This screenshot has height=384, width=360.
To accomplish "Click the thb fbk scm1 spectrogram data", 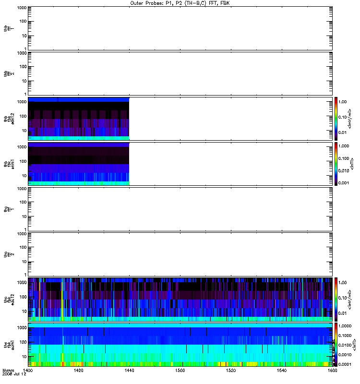I will (79, 164).
